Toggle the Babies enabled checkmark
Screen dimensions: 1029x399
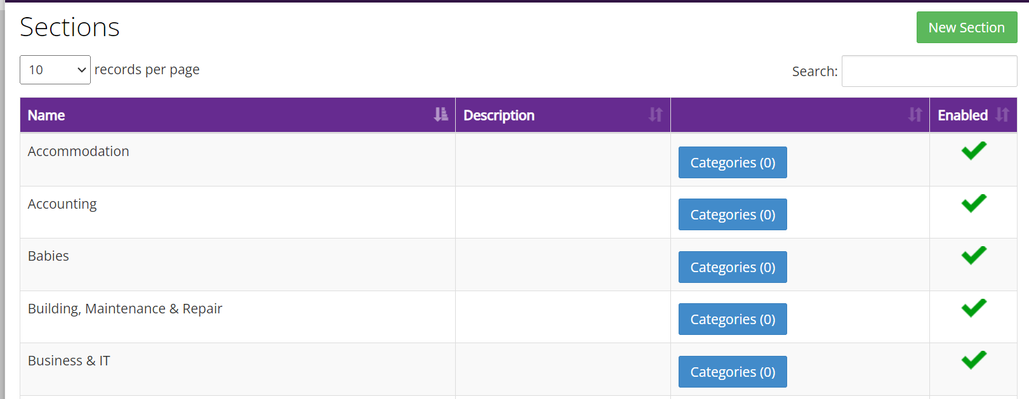[x=973, y=256]
